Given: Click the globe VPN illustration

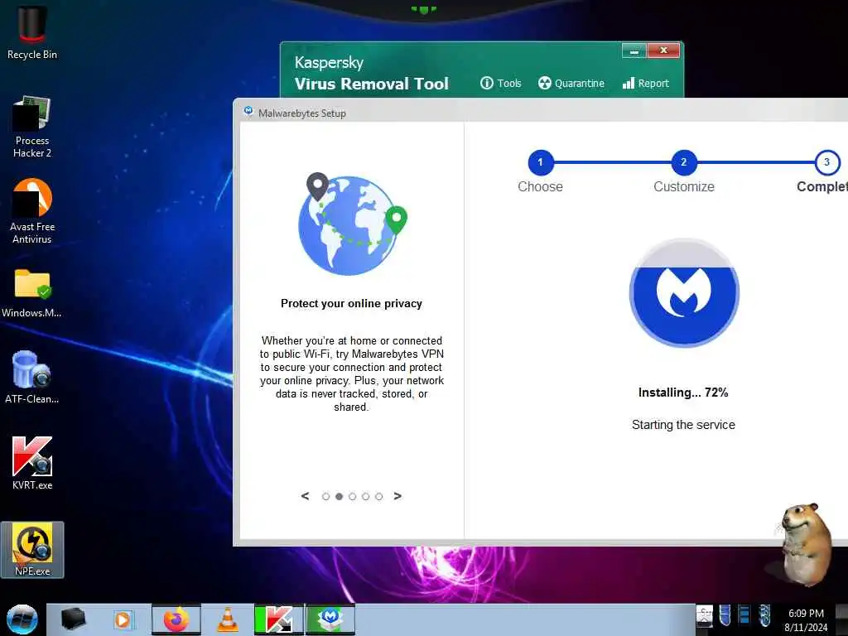Looking at the screenshot, I should click(352, 224).
